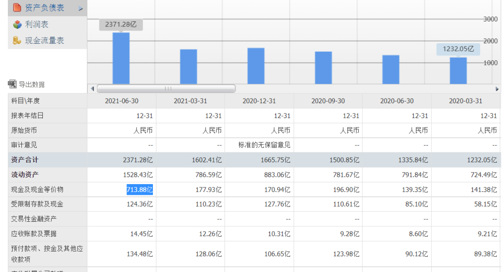Viewport: 502px width, 272px height.
Task: Open the 资产负债表 icon in sidebar
Action: (17, 7)
